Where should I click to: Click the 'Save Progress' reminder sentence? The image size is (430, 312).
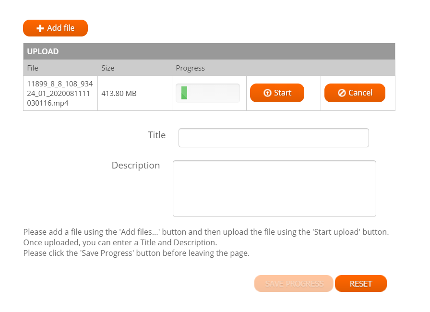click(136, 253)
